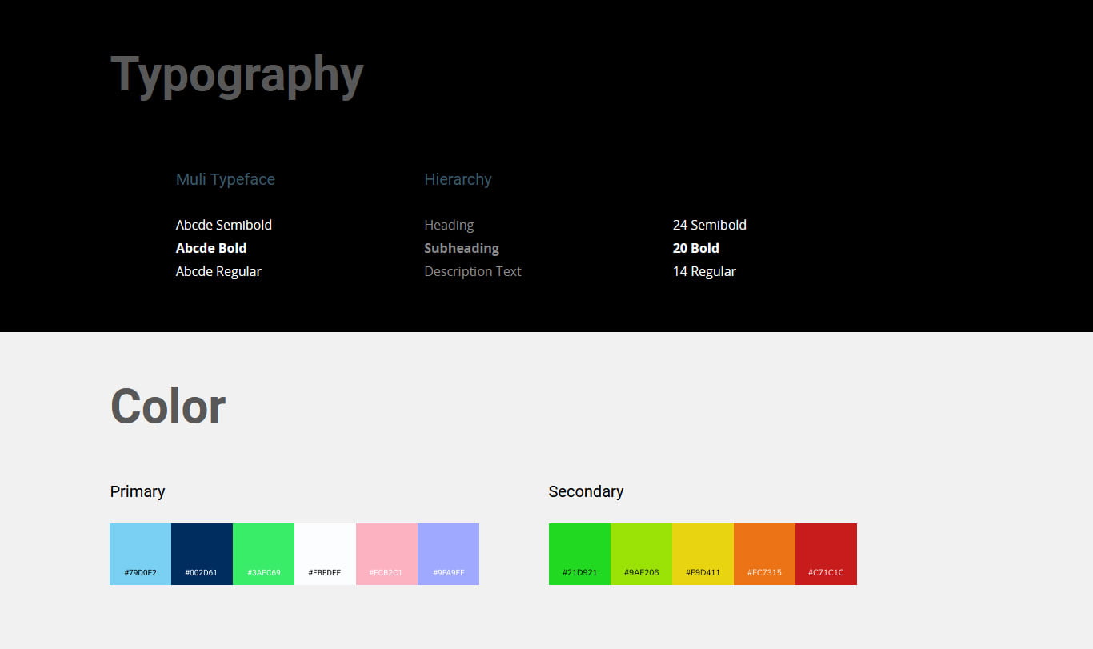
Task: Click the periwinkle #9FA9FF swatch
Action: point(448,554)
